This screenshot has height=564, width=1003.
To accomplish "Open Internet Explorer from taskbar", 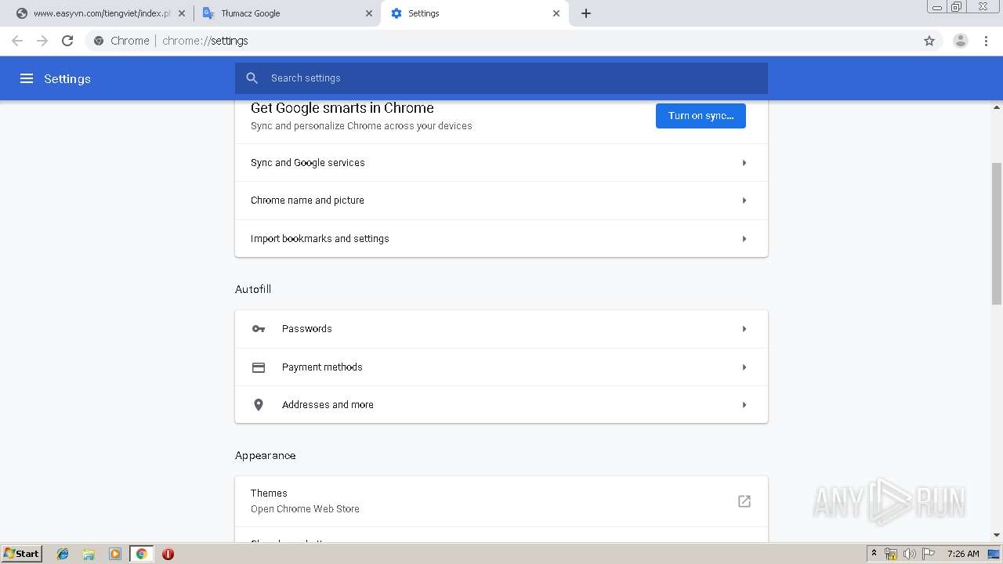I will (x=63, y=554).
